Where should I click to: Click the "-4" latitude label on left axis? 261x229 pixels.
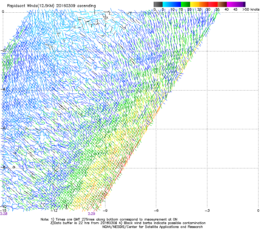pyautogui.click(x=3, y=89)
